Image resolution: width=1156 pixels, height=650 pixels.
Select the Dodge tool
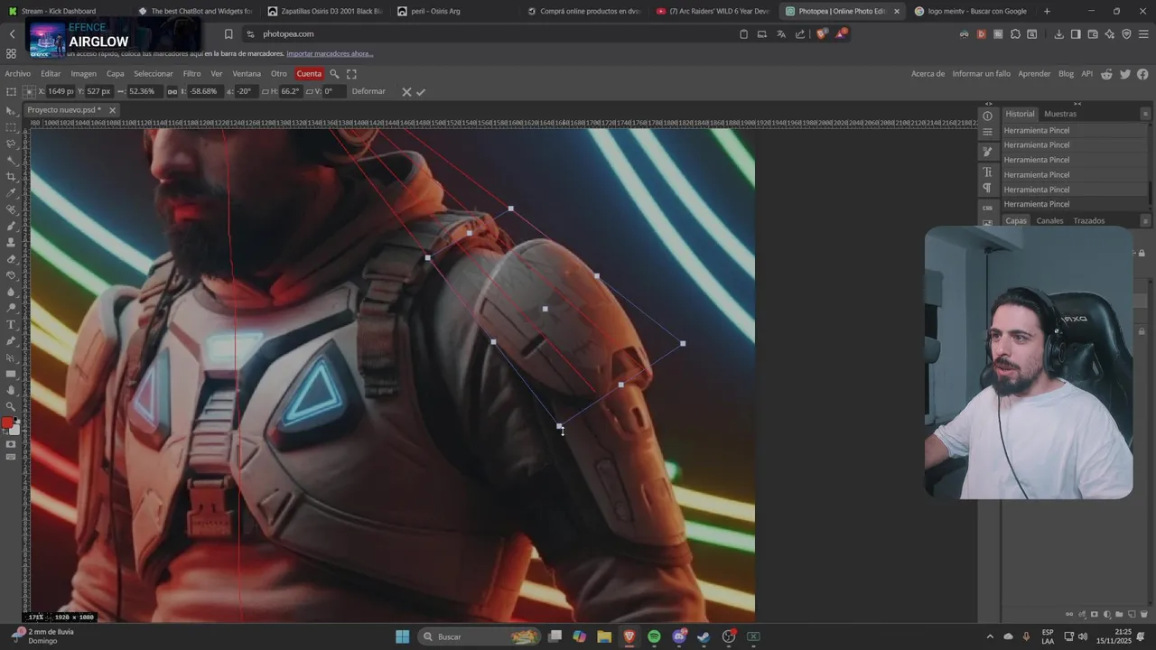tap(11, 308)
